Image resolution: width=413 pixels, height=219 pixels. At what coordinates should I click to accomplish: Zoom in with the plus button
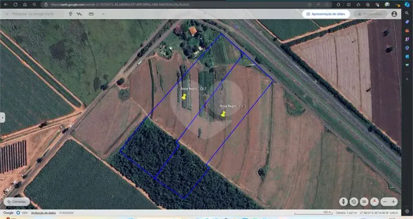pos(393,201)
